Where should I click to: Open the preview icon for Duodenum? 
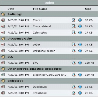74,87
